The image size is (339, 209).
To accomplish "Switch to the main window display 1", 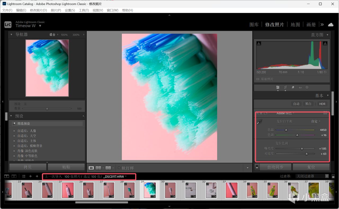I will point(7,176).
